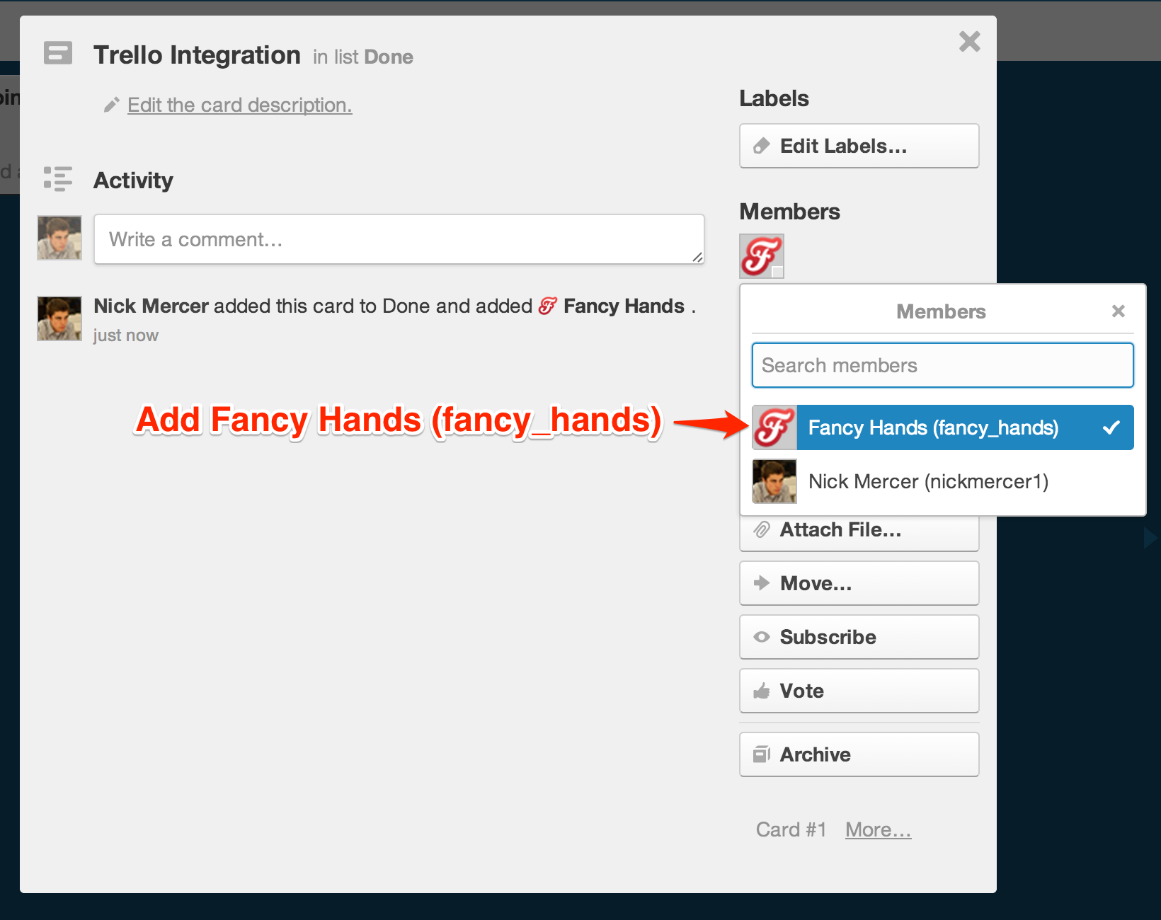The image size is (1161, 920).
Task: Open the Move card options
Action: pyautogui.click(x=859, y=583)
